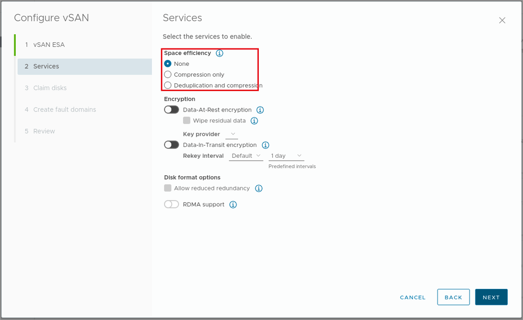Turn on Data-In-Transit encryption switch
The height and width of the screenshot is (320, 523).
coord(172,145)
